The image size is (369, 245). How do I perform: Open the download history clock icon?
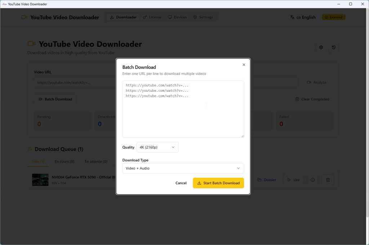[x=333, y=47]
